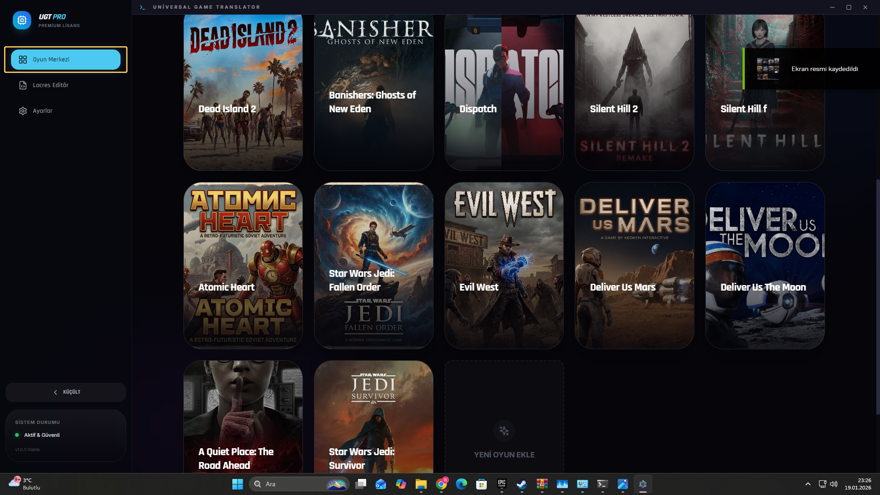Open Google Chrome from the taskbar
Screen dimensions: 880x495
441,484
